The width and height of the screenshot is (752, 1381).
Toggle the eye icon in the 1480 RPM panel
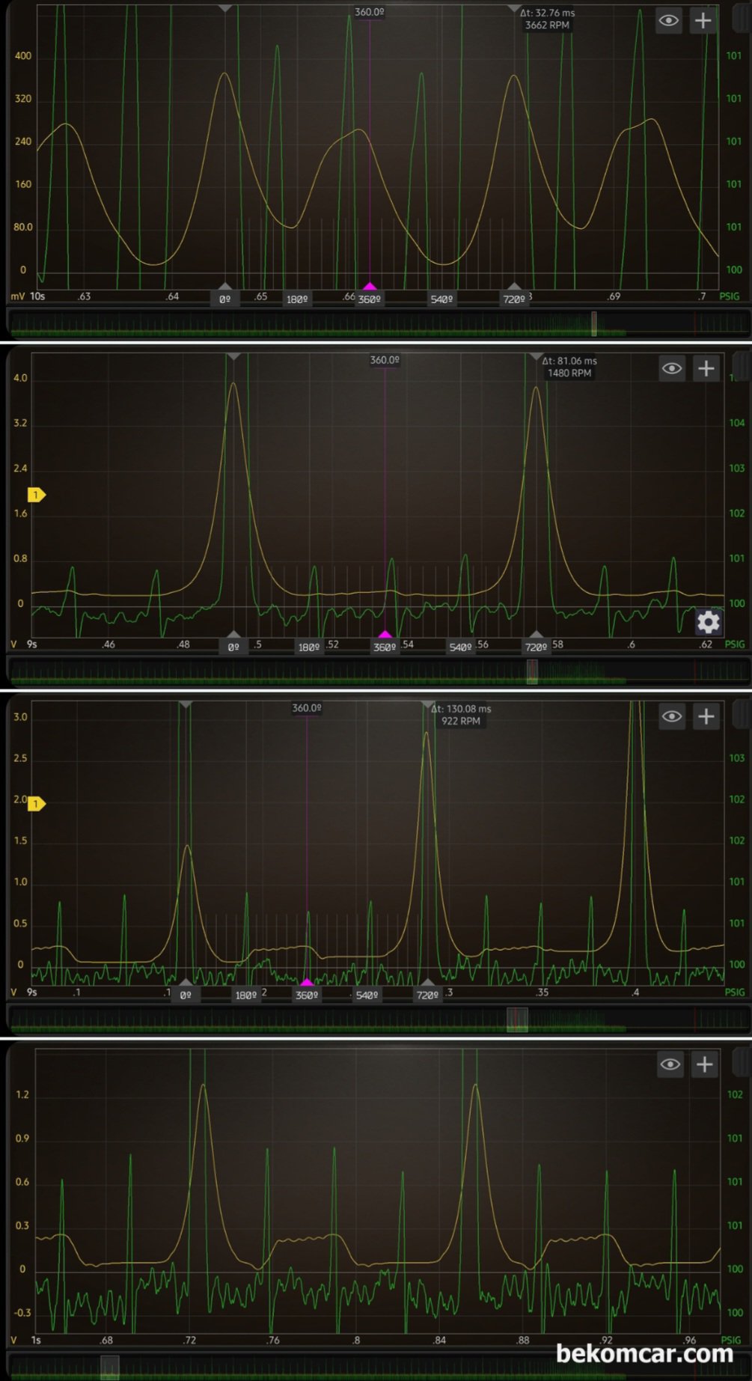click(671, 368)
